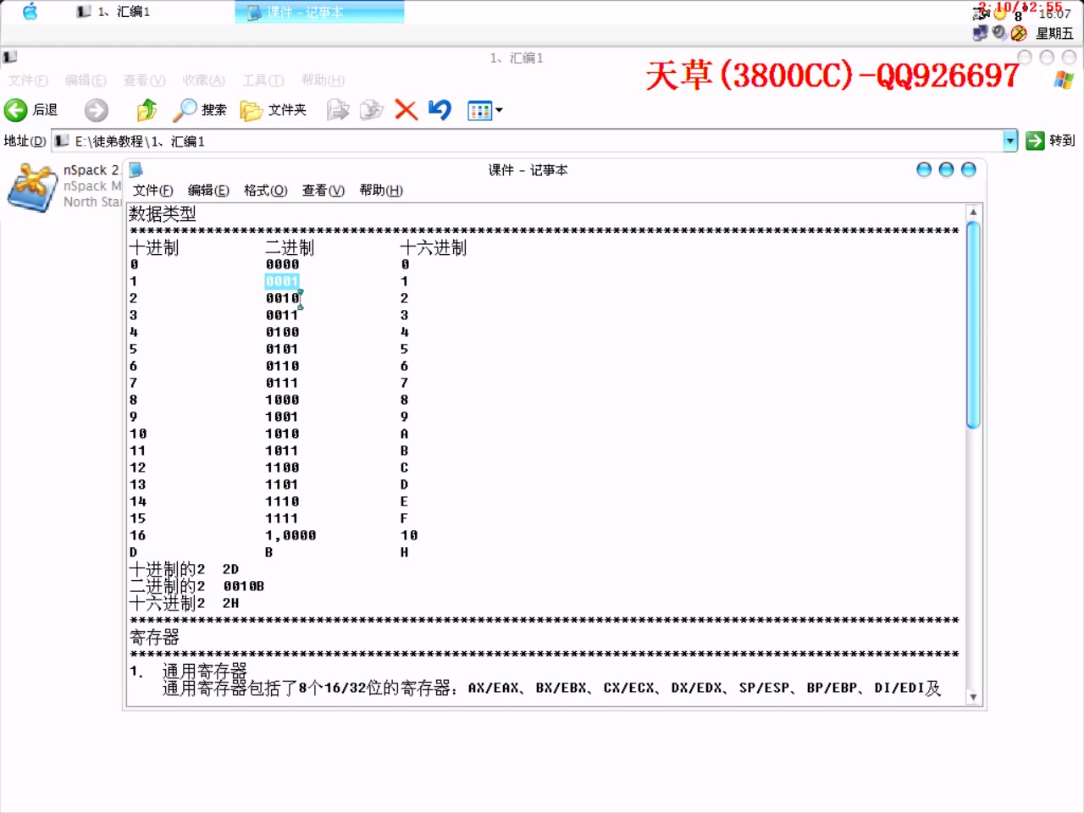Screen dimensions: 1084x813
Task: Open Notepad's 帮助(H) menu
Action: click(x=381, y=191)
